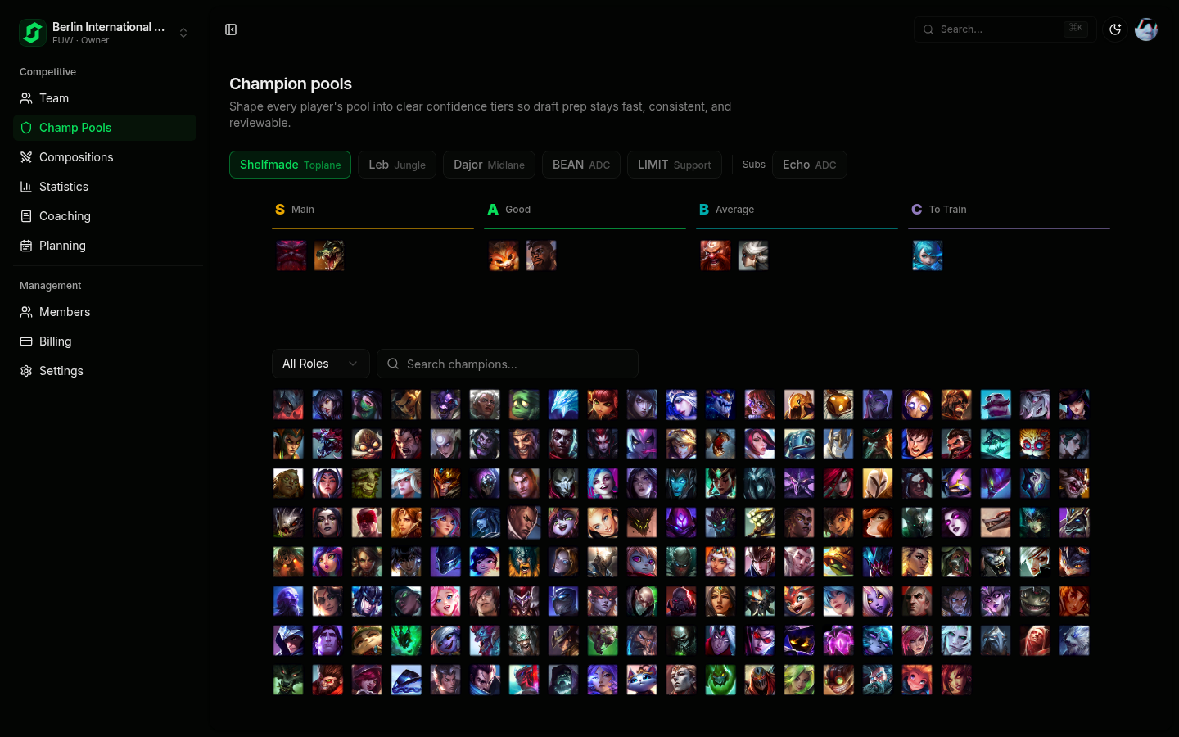Switch to Dajor Midlane tab
The height and width of the screenshot is (737, 1179).
coord(489,165)
